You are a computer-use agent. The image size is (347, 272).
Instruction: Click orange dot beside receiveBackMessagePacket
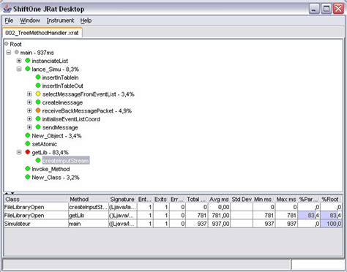click(x=38, y=110)
